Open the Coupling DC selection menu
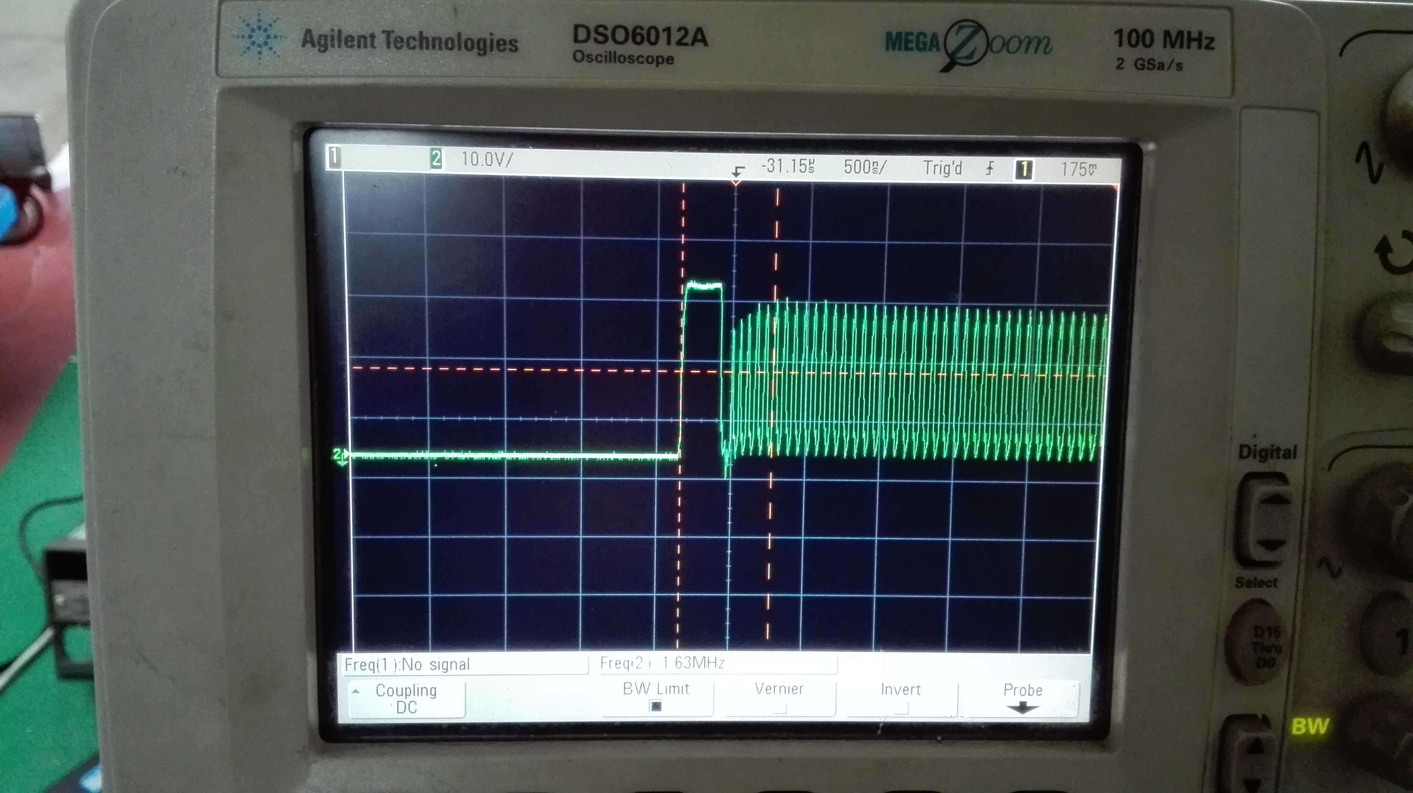 coord(407,699)
